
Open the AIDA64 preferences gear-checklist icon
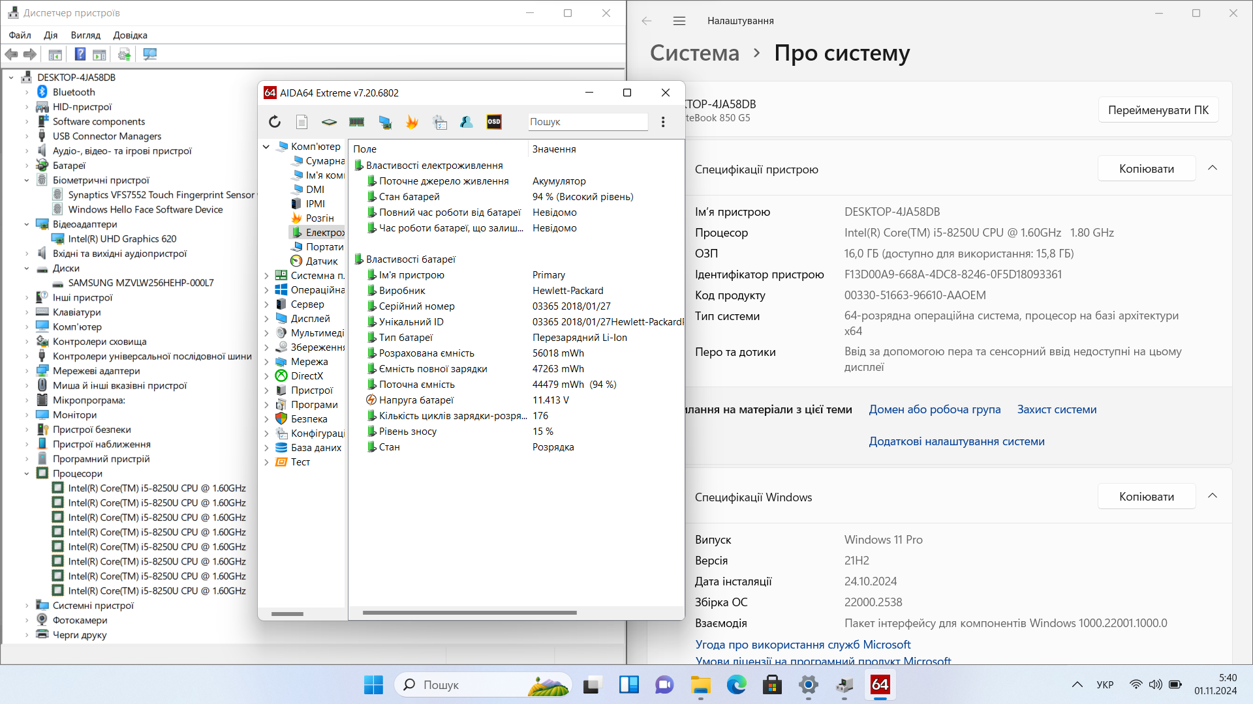pos(441,122)
